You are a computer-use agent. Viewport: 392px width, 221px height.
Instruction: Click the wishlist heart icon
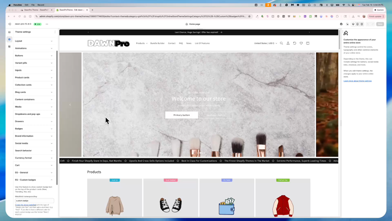(301, 43)
